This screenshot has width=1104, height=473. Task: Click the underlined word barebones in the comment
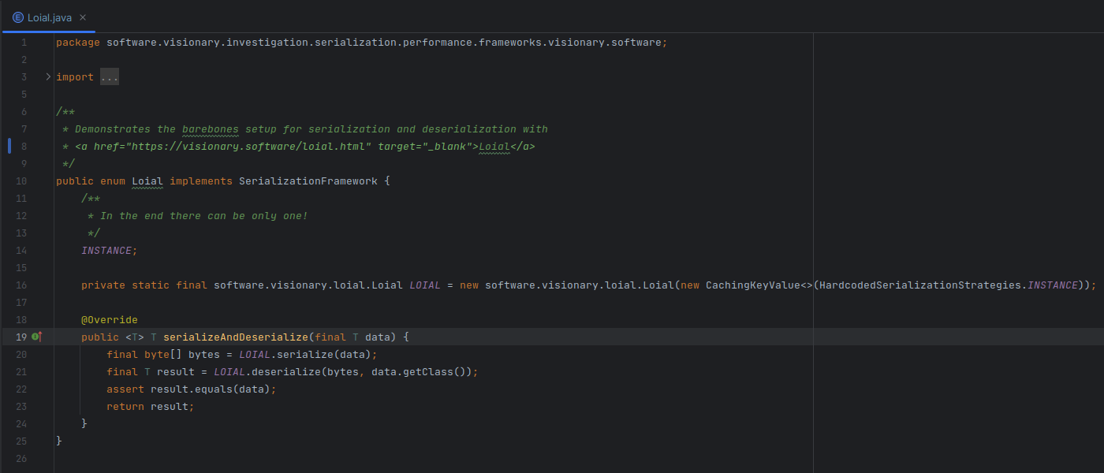point(210,129)
